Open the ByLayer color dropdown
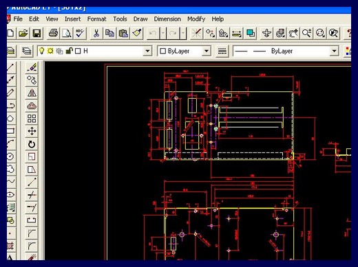 tap(207, 51)
